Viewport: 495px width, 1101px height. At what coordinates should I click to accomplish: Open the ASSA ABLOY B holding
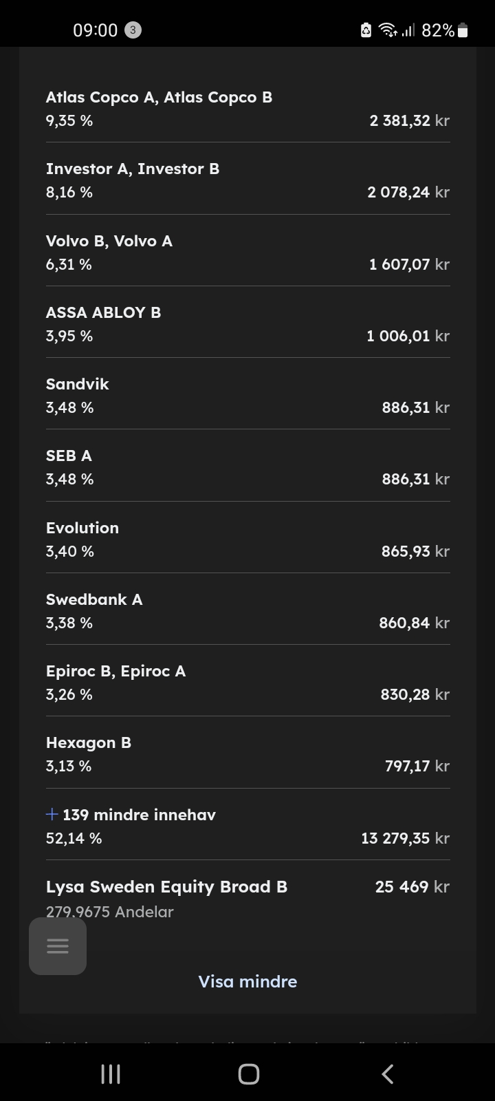tap(247, 324)
